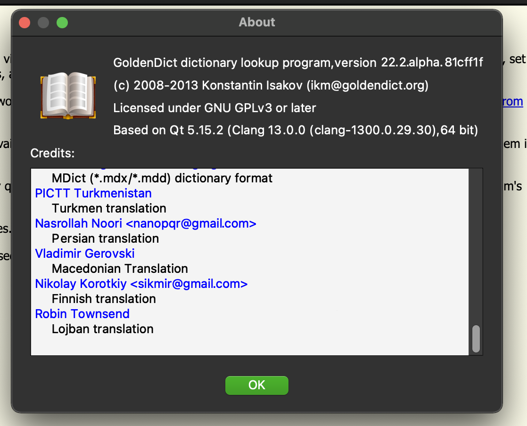Screen dimensions: 527x426
Task: Click the greyed-out minimize window button
Action: 43,23
